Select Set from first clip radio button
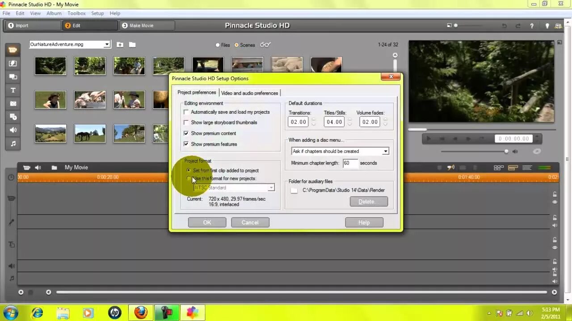572x321 pixels. point(189,170)
